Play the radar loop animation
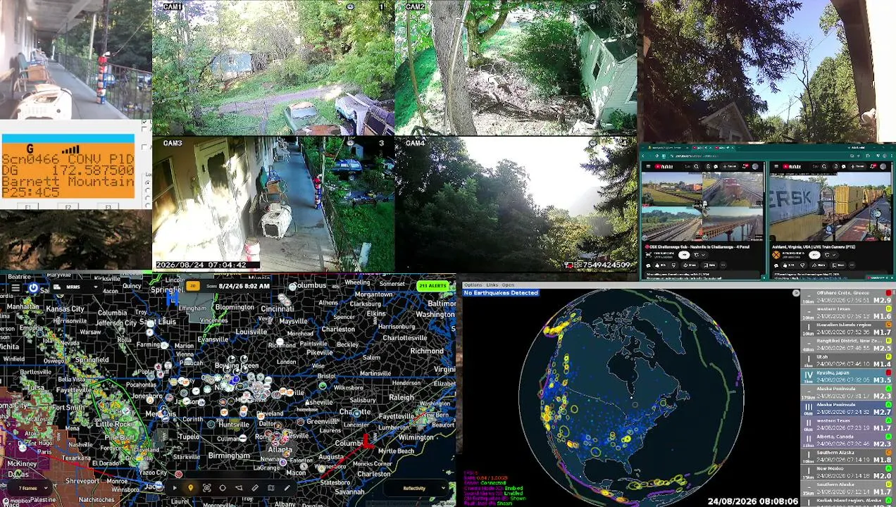This screenshot has height=507, width=896. click(175, 488)
